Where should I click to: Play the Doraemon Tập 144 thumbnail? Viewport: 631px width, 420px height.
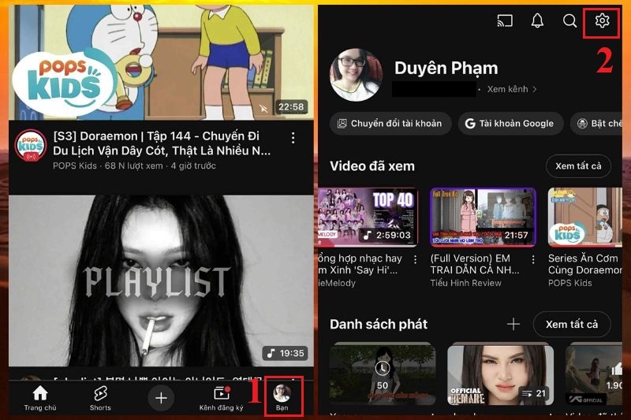(161, 62)
